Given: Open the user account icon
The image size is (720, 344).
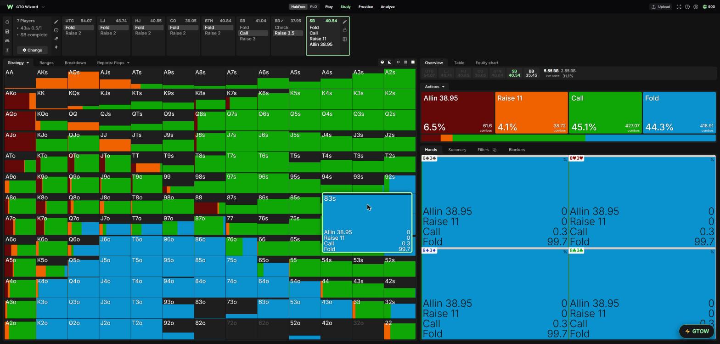Looking at the screenshot, I should tap(696, 7).
